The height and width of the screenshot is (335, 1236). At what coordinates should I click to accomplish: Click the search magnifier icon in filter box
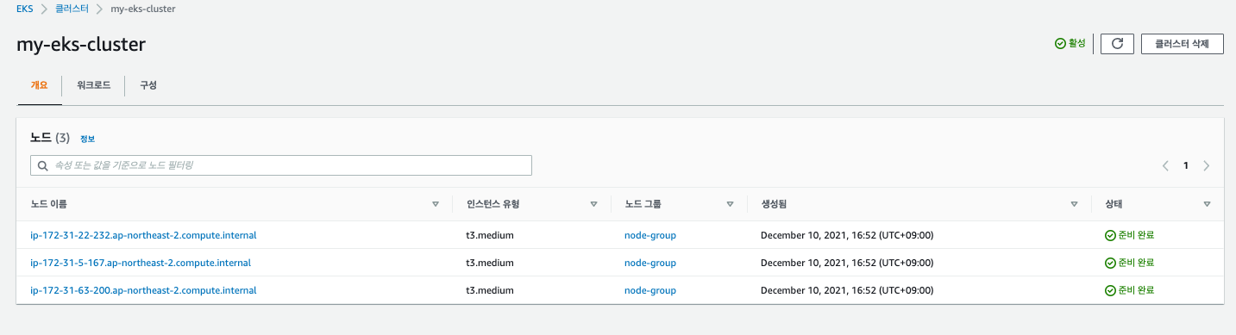pos(42,165)
